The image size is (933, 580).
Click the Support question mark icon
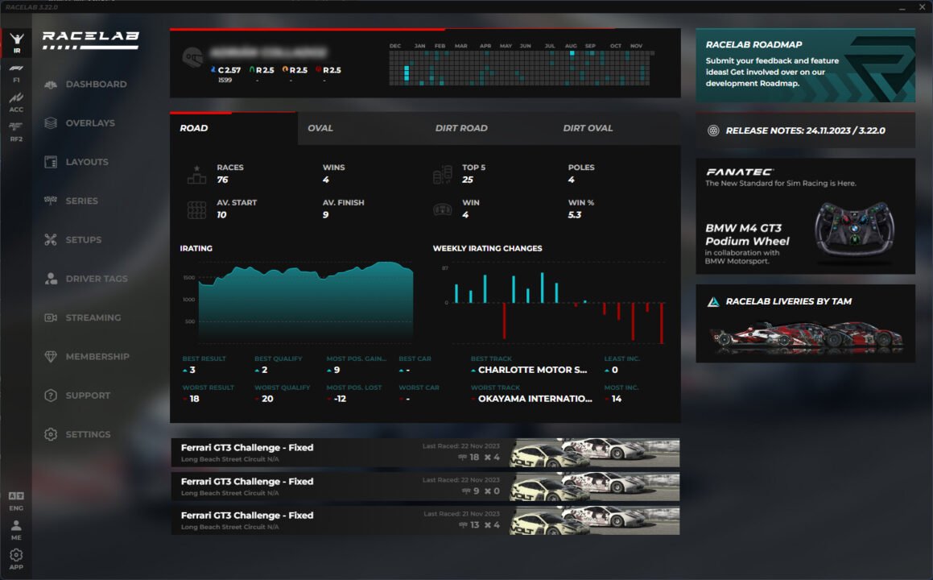point(51,396)
